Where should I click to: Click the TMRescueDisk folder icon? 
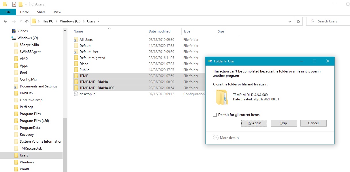point(16,148)
